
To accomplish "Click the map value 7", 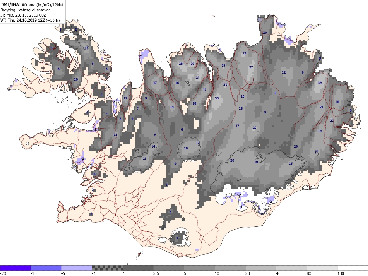I will (x=138, y=109).
